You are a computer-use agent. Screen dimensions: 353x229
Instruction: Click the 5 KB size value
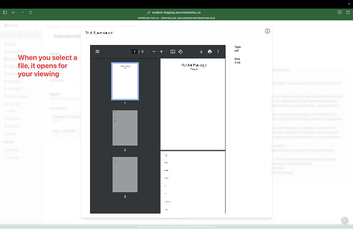[x=237, y=63]
